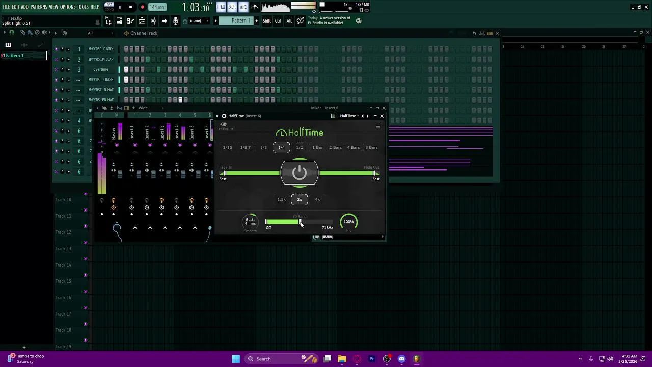This screenshot has width=652, height=367.
Task: Click the globe online news icon
Action: pyautogui.click(x=359, y=21)
